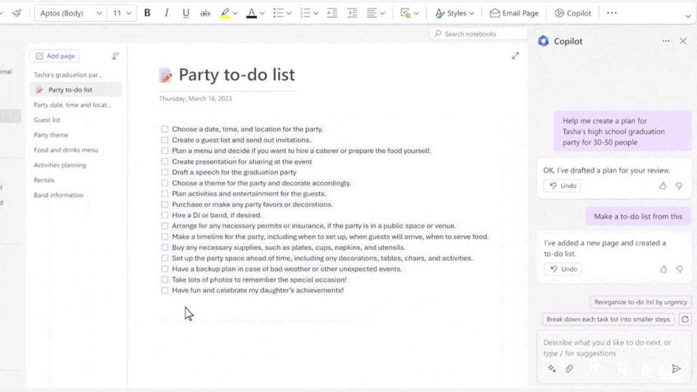Check 'Take lots of photos' task

(164, 280)
